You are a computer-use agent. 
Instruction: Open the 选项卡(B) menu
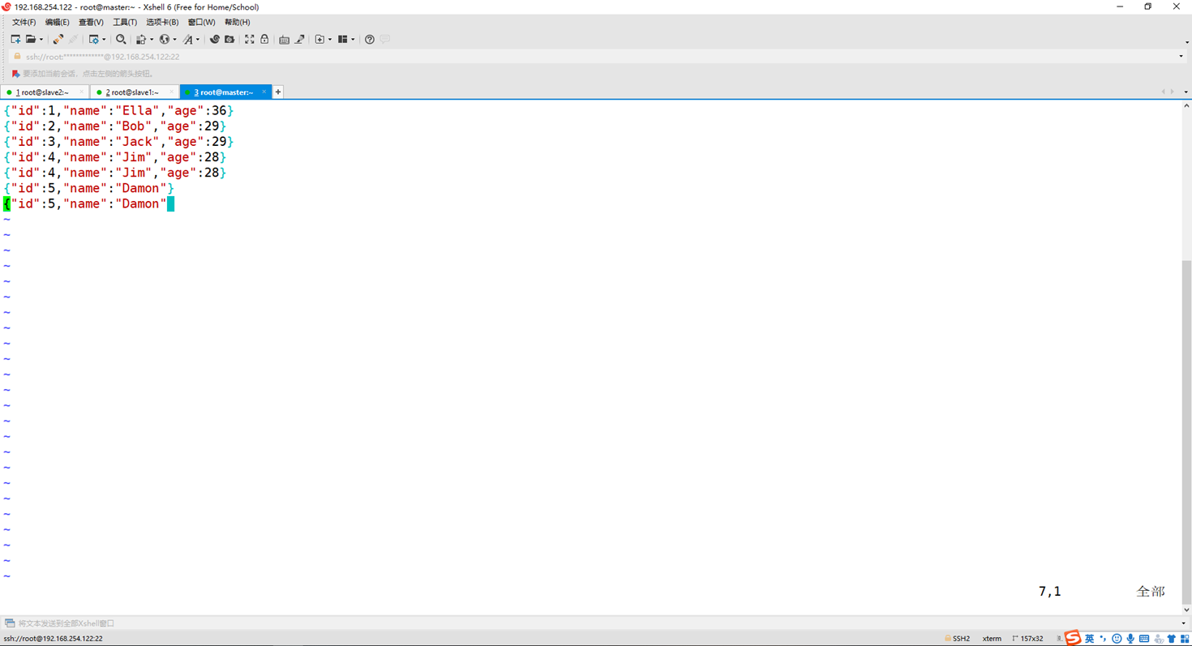tap(162, 23)
